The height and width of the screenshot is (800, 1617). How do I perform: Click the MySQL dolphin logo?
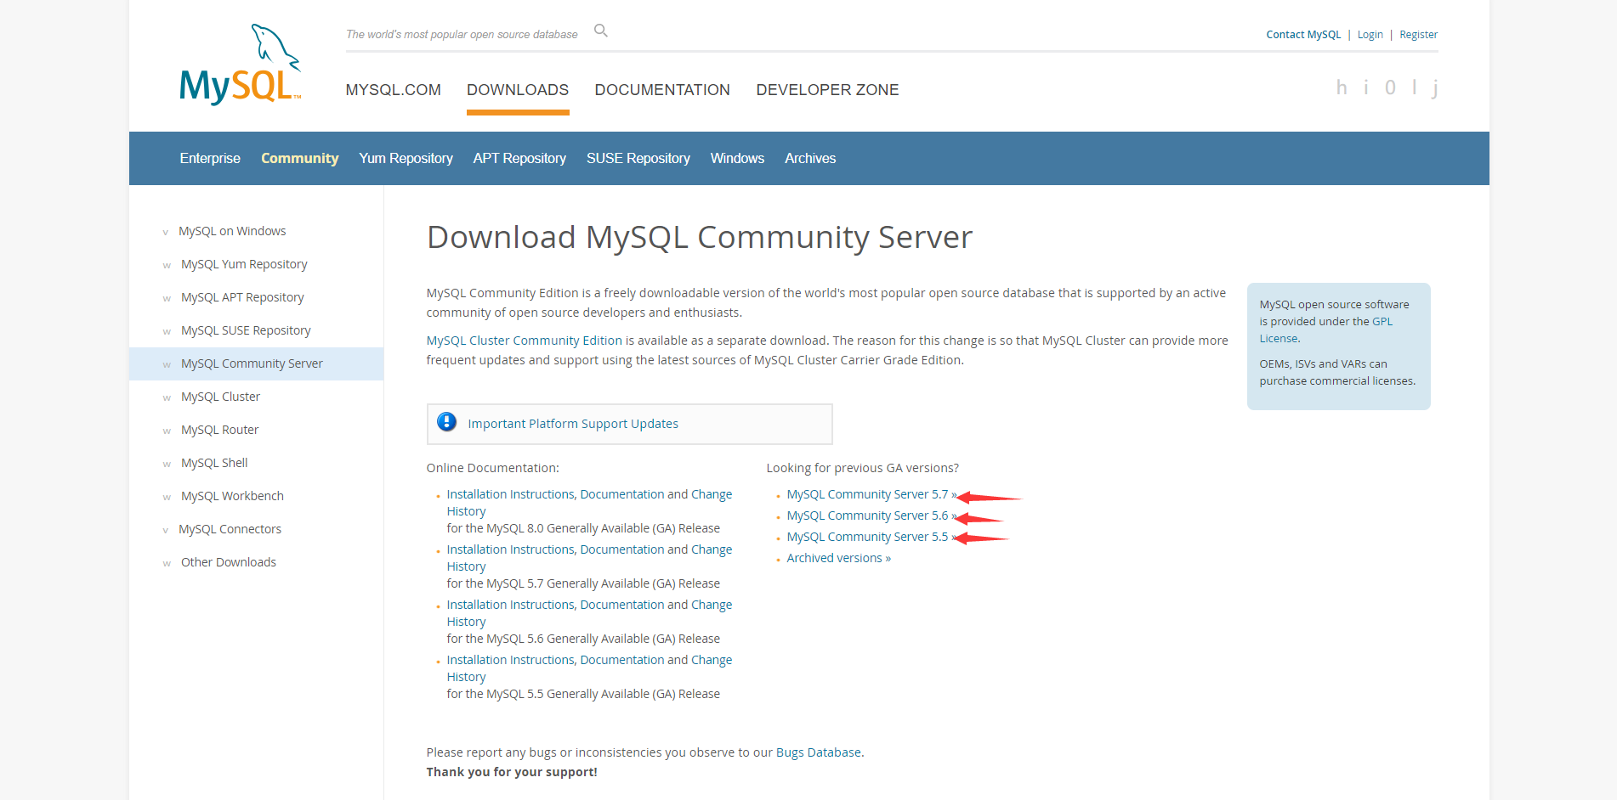[240, 65]
